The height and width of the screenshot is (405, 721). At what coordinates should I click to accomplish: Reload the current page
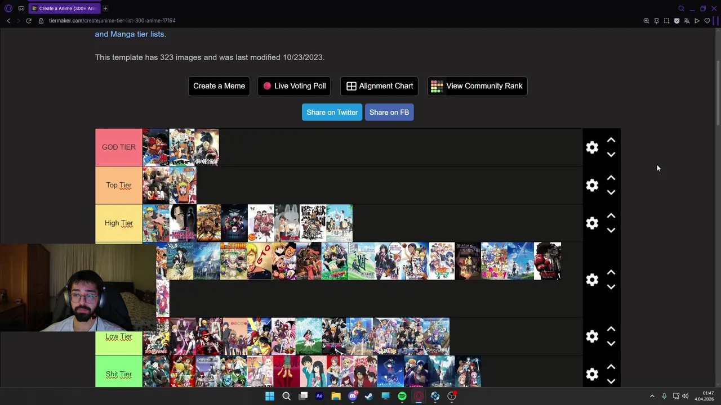pyautogui.click(x=29, y=21)
